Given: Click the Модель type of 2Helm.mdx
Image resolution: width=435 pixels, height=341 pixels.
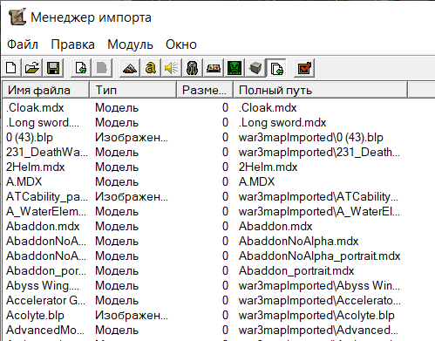Looking at the screenshot, I should (x=117, y=167).
